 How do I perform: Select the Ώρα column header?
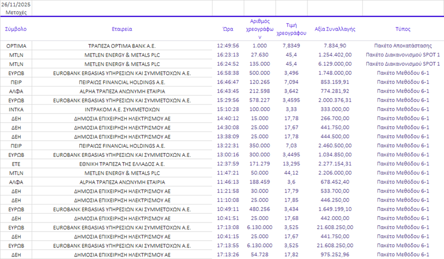coord(228,29)
